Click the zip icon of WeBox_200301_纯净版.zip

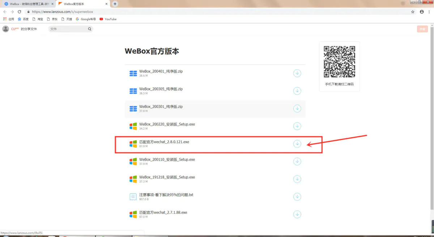(133, 109)
